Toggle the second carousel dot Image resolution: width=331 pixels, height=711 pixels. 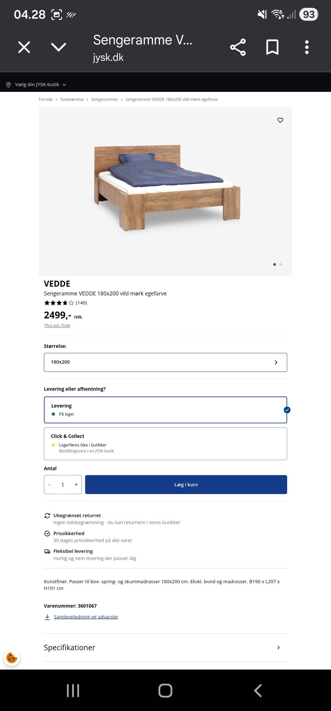click(281, 264)
